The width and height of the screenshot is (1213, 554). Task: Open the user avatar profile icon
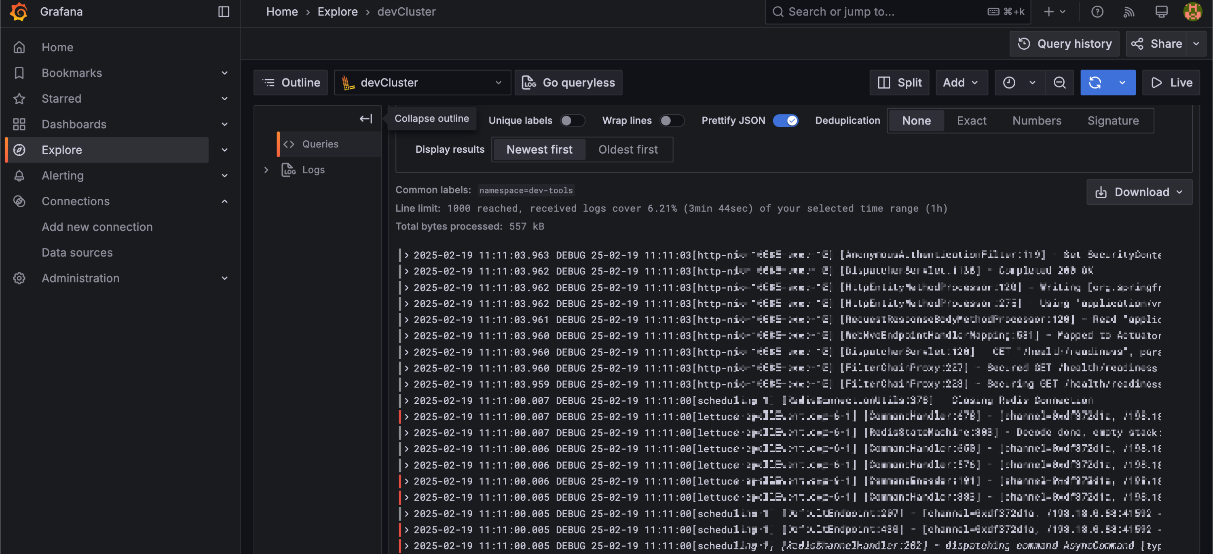1192,11
